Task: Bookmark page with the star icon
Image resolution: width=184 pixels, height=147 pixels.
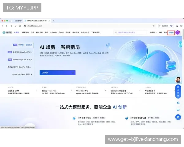Action: tap(154, 26)
